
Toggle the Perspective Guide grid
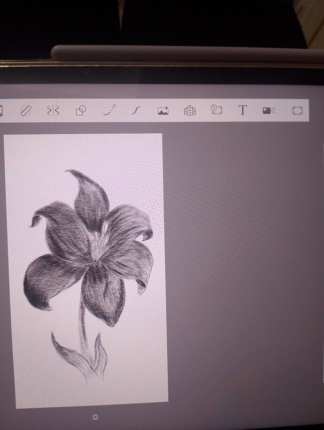pos(190,110)
